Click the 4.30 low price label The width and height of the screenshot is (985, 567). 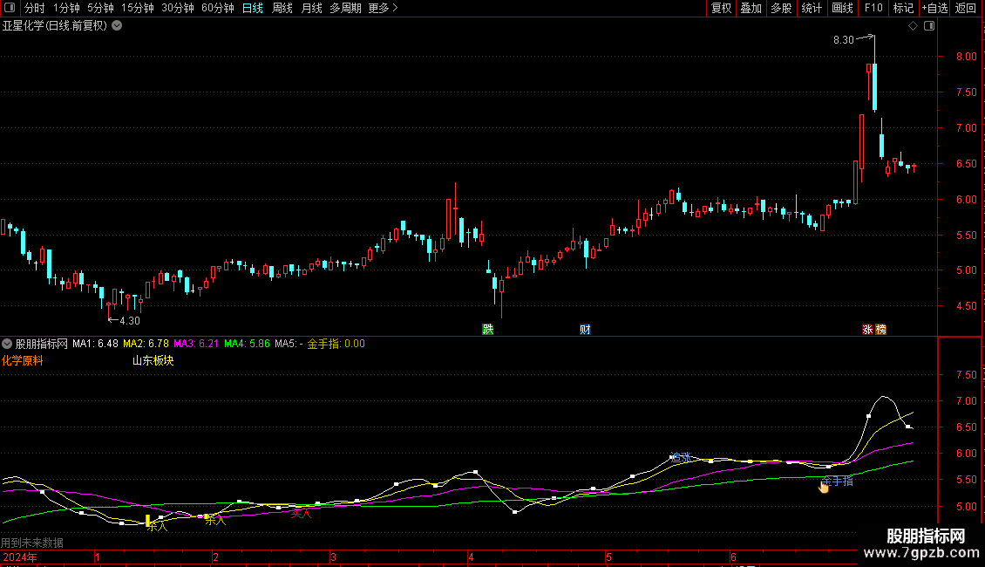click(129, 321)
